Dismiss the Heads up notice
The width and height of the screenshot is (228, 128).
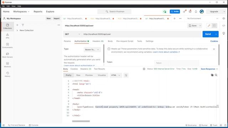pos(214,49)
